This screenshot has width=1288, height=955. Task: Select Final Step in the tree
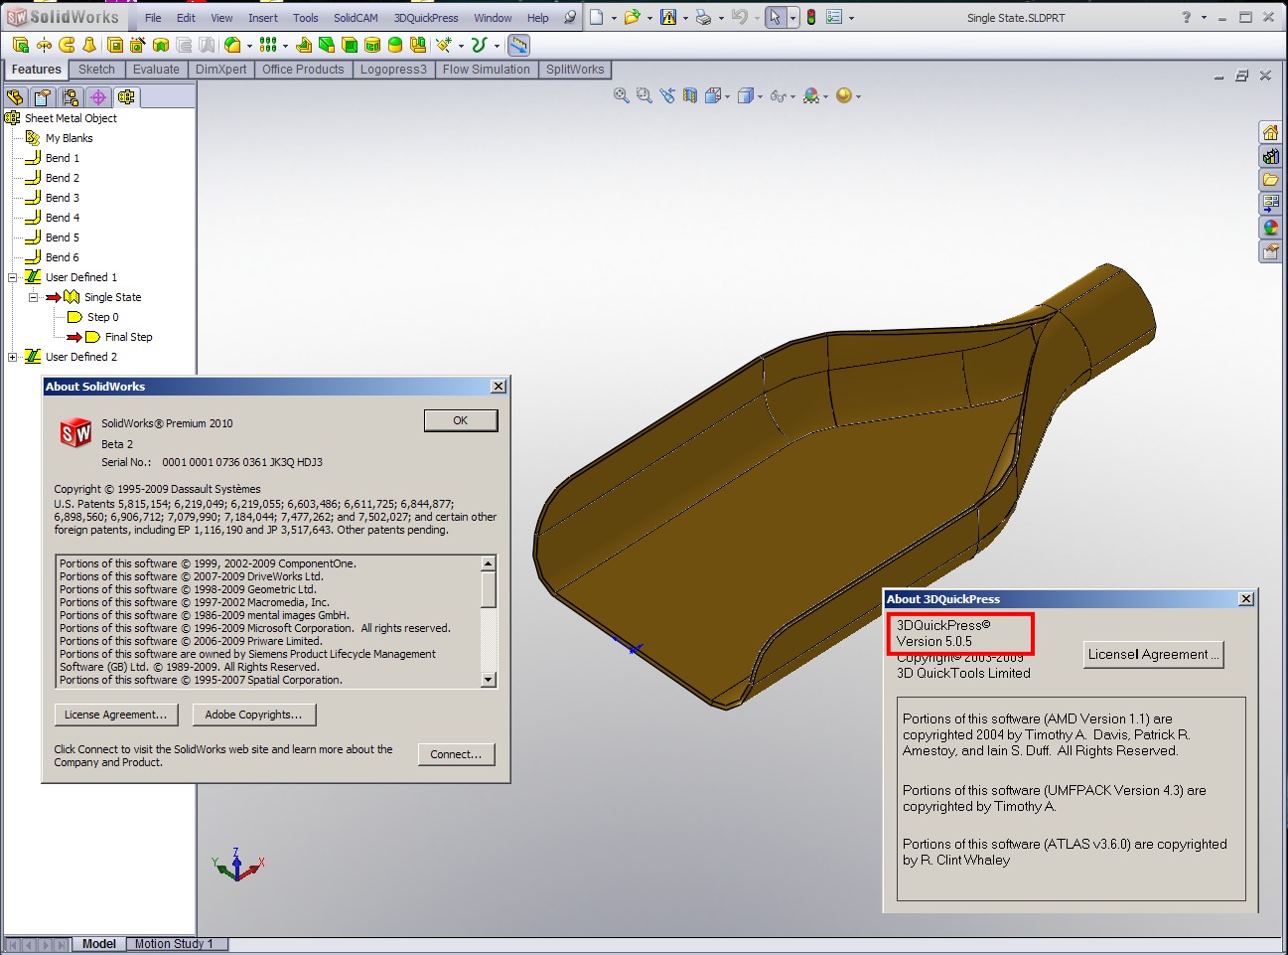[x=129, y=337]
